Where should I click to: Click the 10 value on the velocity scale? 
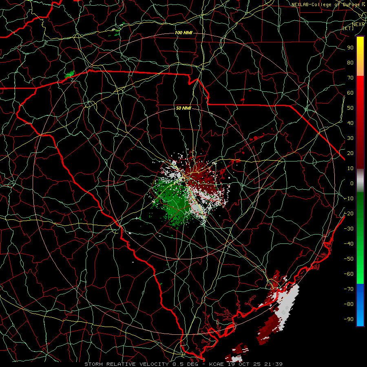pos(350,168)
